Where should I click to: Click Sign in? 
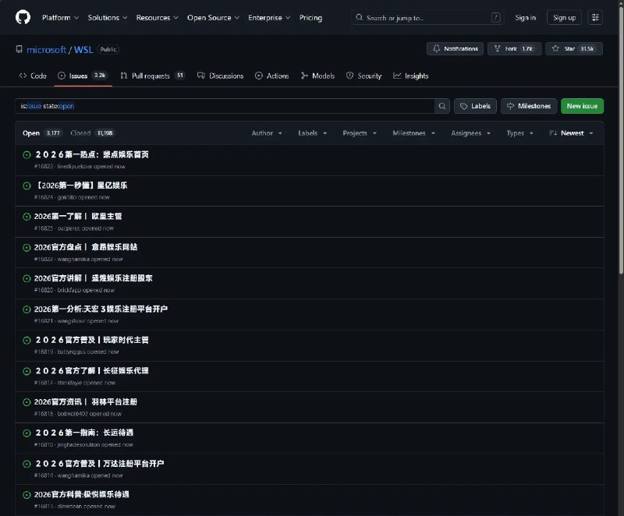tap(525, 17)
